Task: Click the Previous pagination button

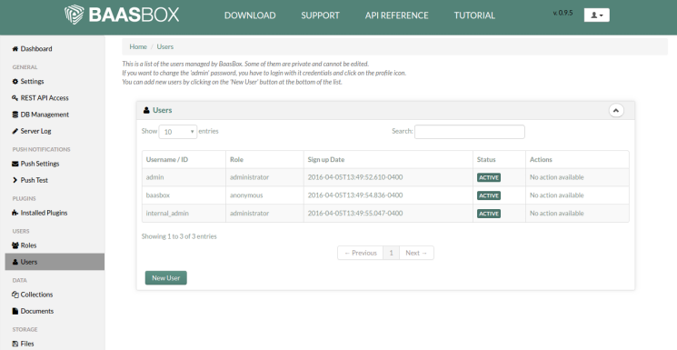Action: [361, 253]
